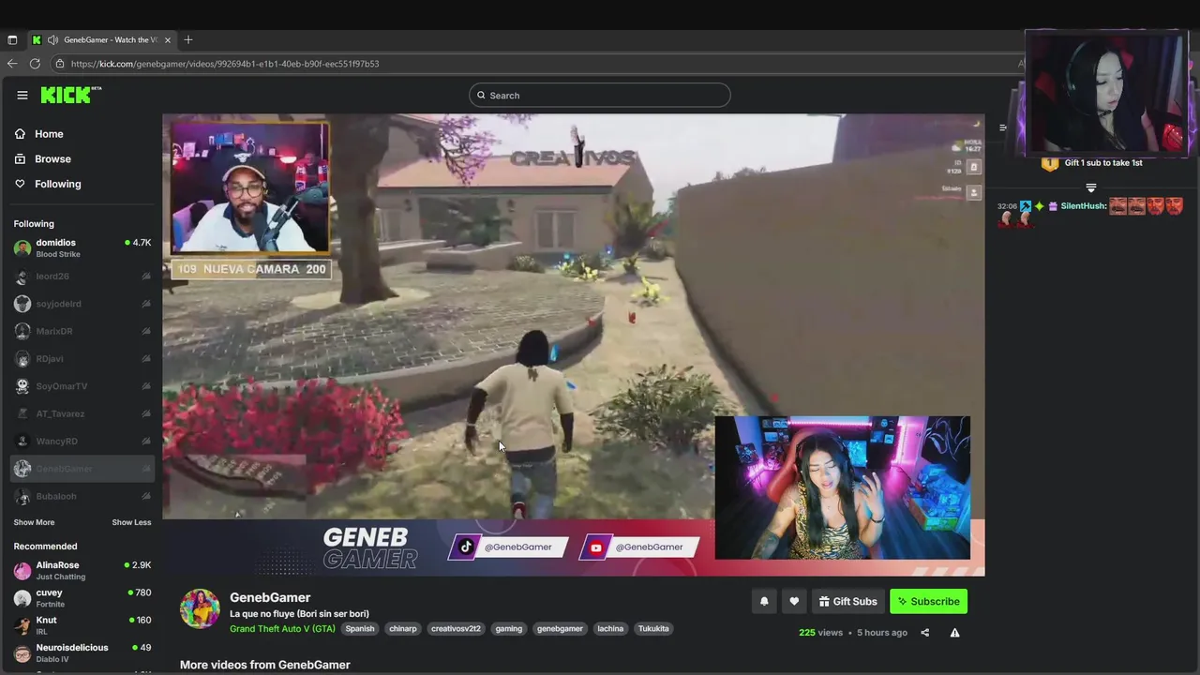This screenshot has width=1200, height=675.
Task: Open offline channel AT_Tavarez
Action: click(x=82, y=413)
